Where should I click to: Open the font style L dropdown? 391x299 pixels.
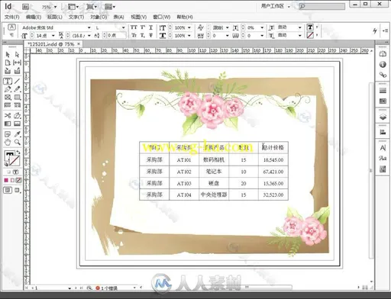pyautogui.click(x=124, y=27)
